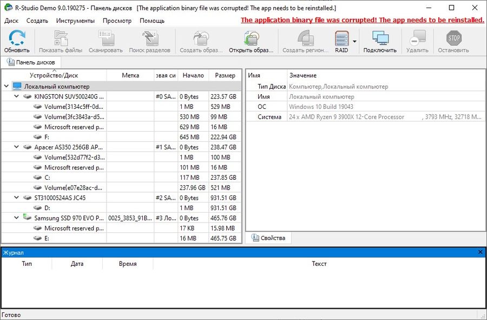This screenshot has width=487, height=320.
Task: Click the Создать образ toolbar icon
Action: (201, 39)
